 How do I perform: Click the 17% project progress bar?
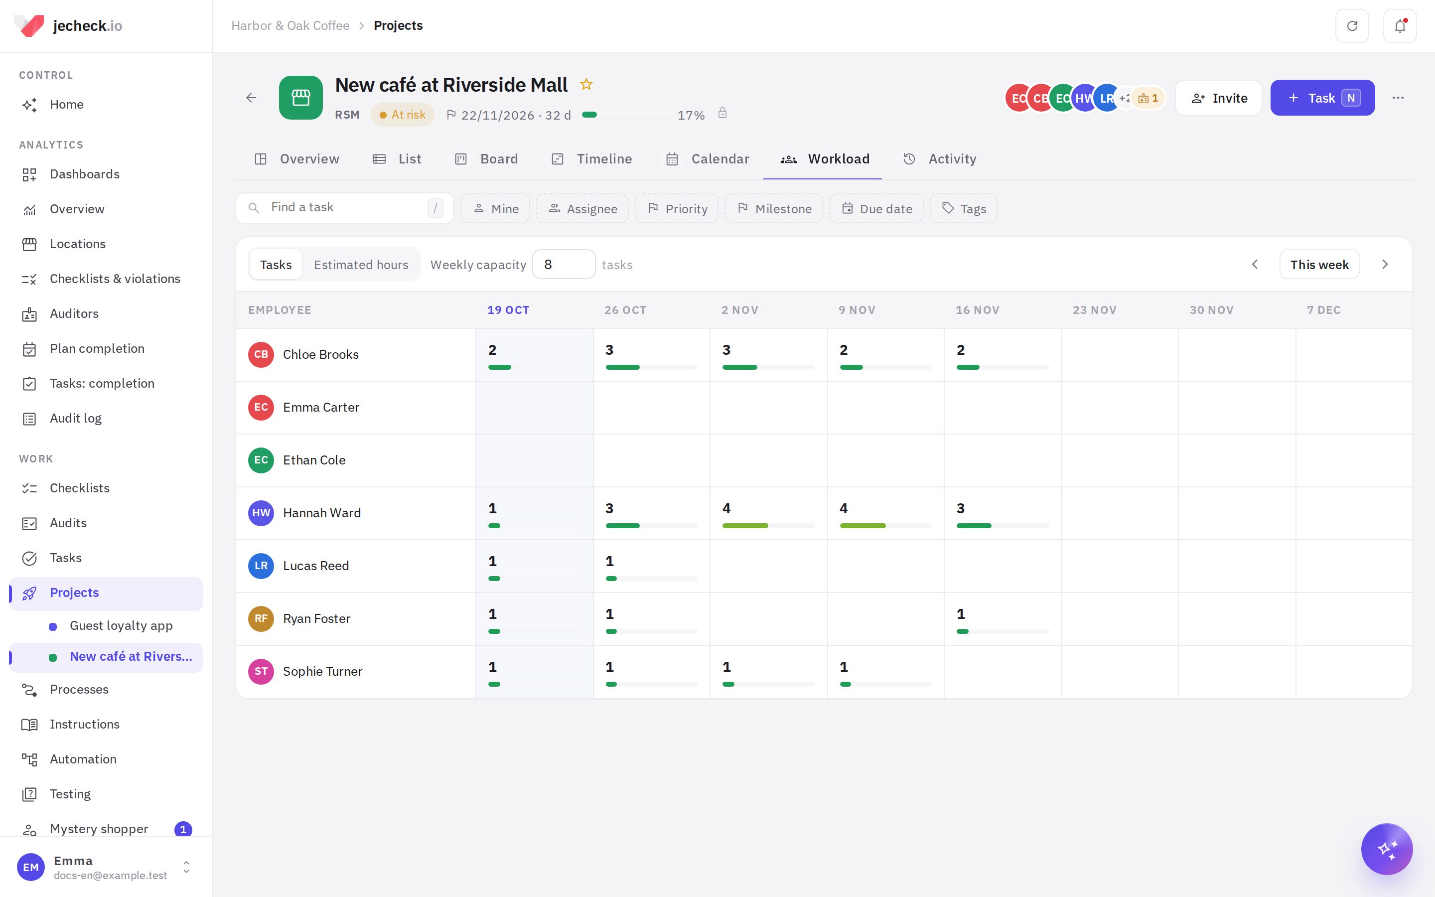pyautogui.click(x=626, y=115)
